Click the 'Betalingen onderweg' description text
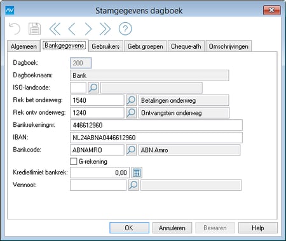 [x=168, y=100]
